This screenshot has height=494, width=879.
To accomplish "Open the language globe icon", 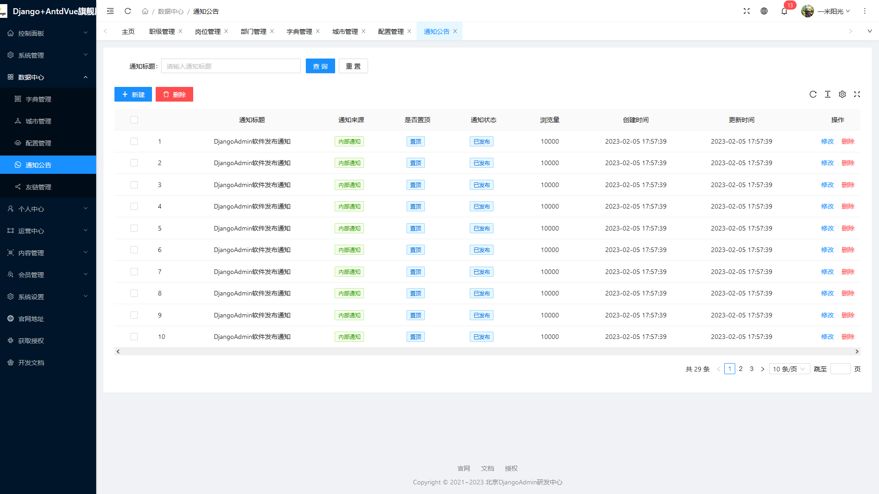I will (x=764, y=11).
